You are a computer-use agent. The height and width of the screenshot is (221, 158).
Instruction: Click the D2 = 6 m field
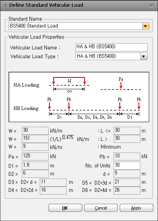35,174
